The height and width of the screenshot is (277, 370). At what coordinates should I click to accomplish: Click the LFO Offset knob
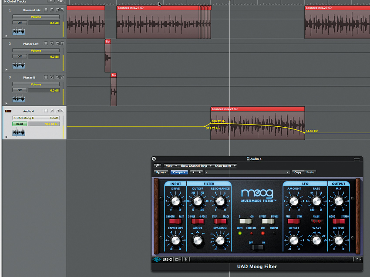[x=294, y=240]
